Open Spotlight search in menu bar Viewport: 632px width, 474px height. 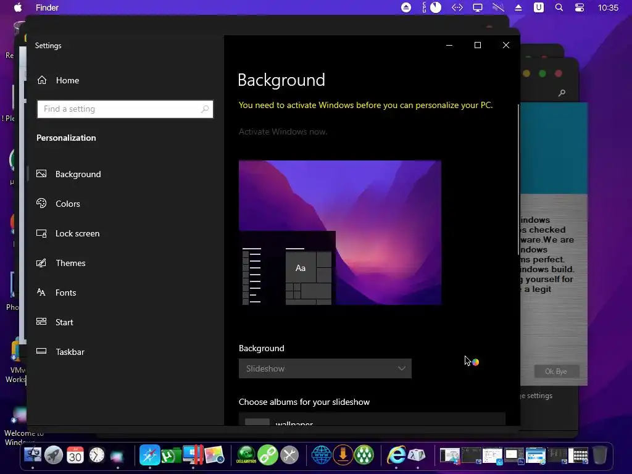pos(559,7)
